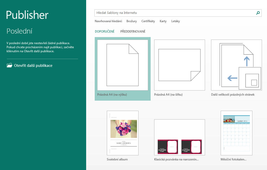The image size is (267, 170).
Task: Choose the Svatební album template thumbnail
Action: click(123, 133)
